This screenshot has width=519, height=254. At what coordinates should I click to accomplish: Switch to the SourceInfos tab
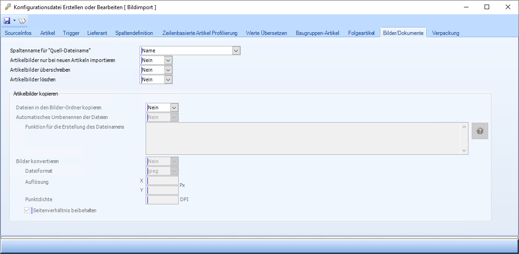[x=18, y=33]
